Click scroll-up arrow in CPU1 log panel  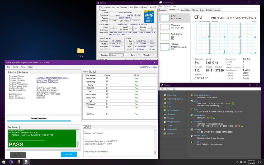pyautogui.click(x=155, y=131)
